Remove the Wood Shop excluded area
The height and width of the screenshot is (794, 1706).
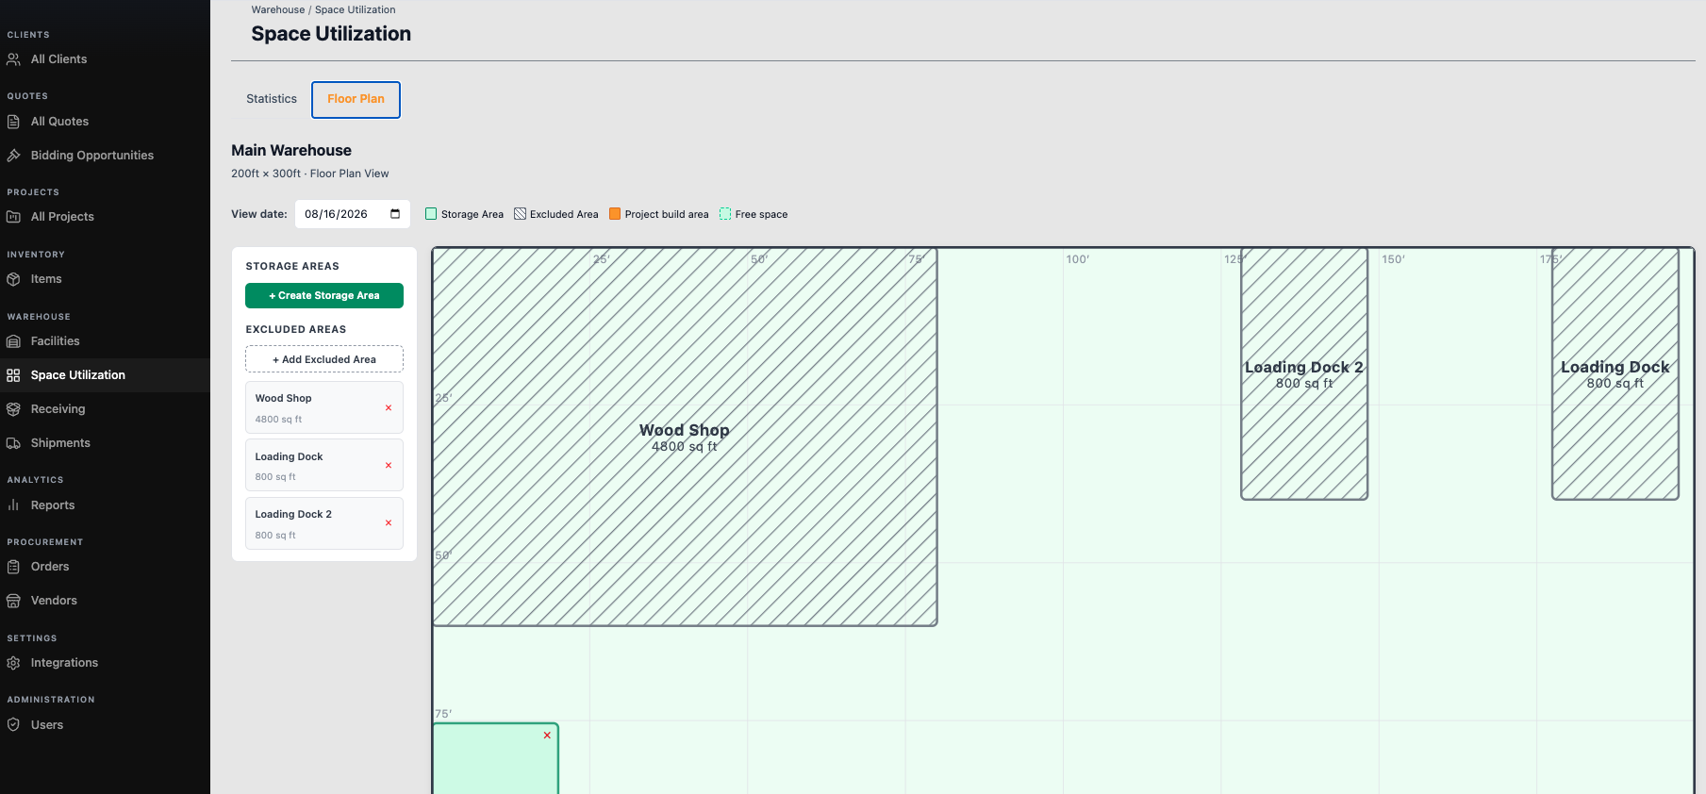click(x=389, y=408)
